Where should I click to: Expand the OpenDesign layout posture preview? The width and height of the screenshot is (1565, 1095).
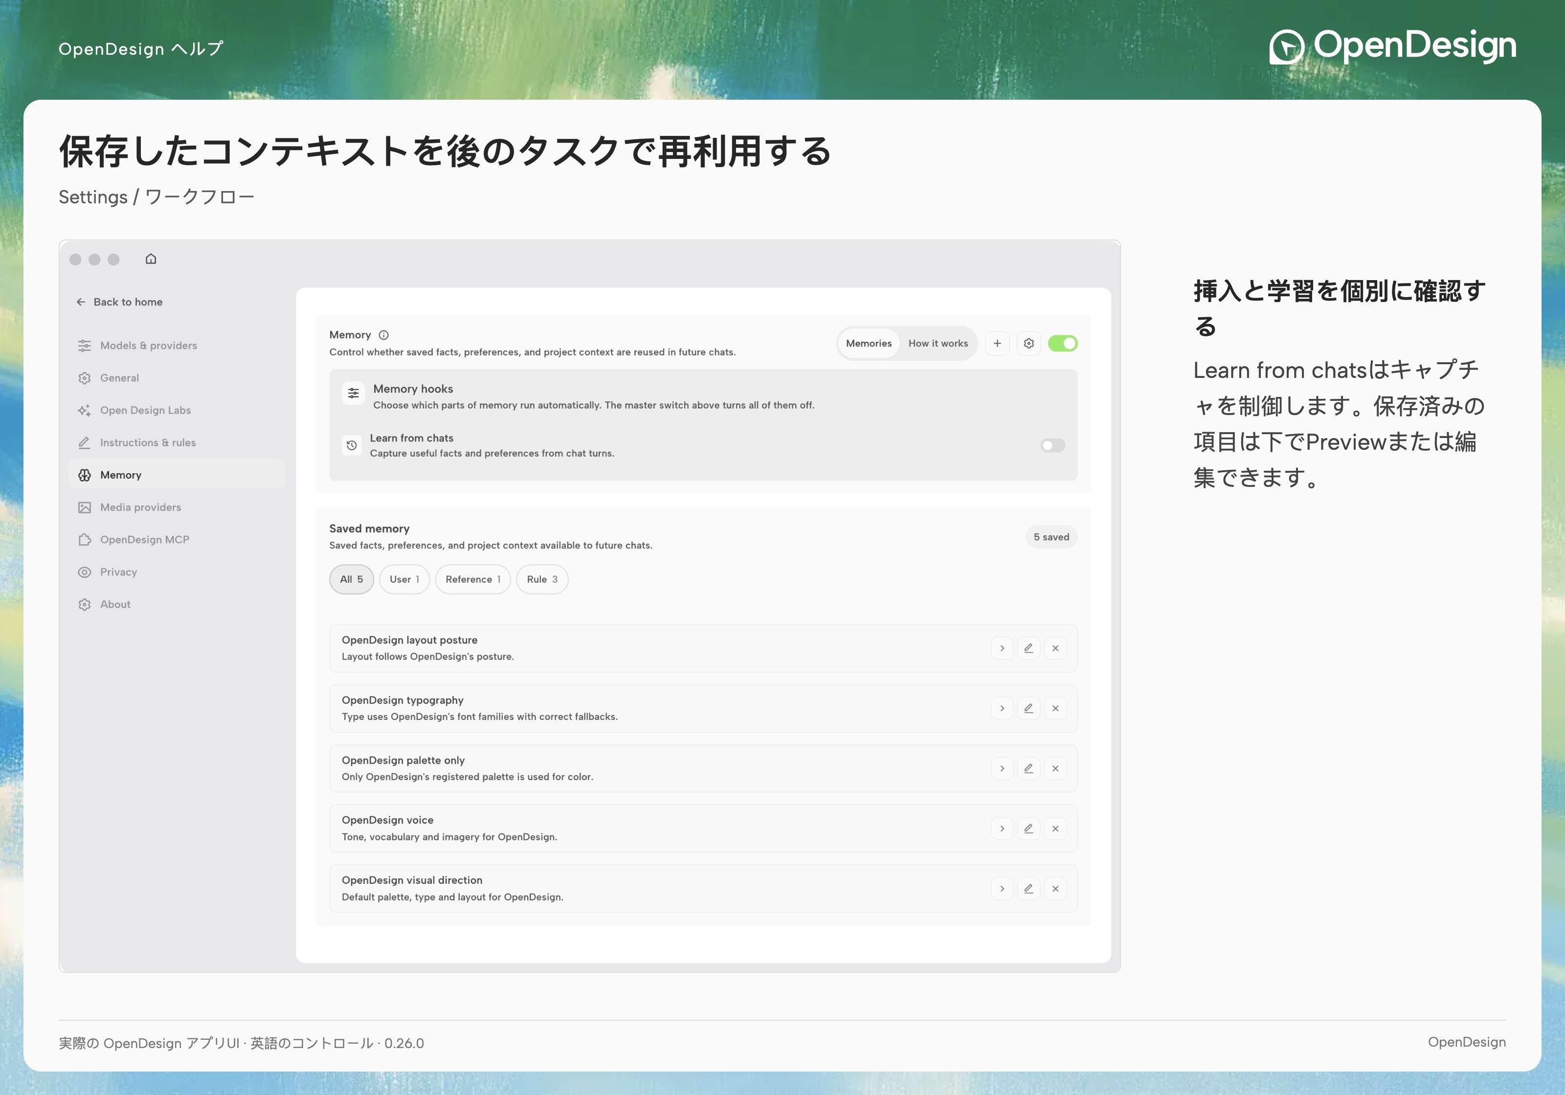coord(1002,648)
